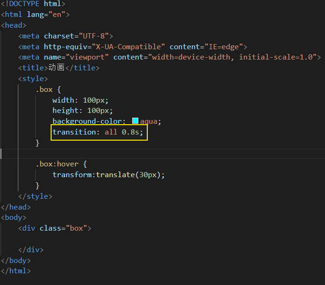The image size is (325, 285).
Task: Click the meta charset="UTF-8" line
Action: [66, 36]
